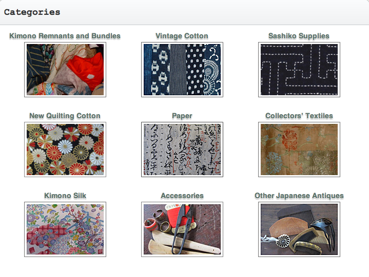
Task: Click the floral Kimono Silk thumbnail
Action: pos(65,229)
